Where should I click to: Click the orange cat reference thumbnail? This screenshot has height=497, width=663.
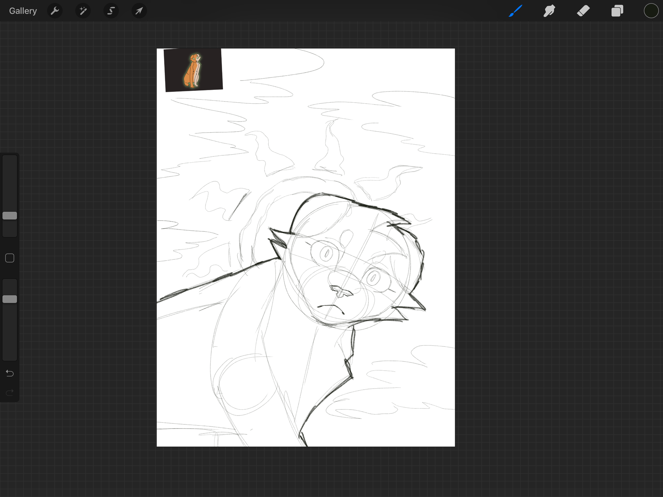pyautogui.click(x=193, y=70)
